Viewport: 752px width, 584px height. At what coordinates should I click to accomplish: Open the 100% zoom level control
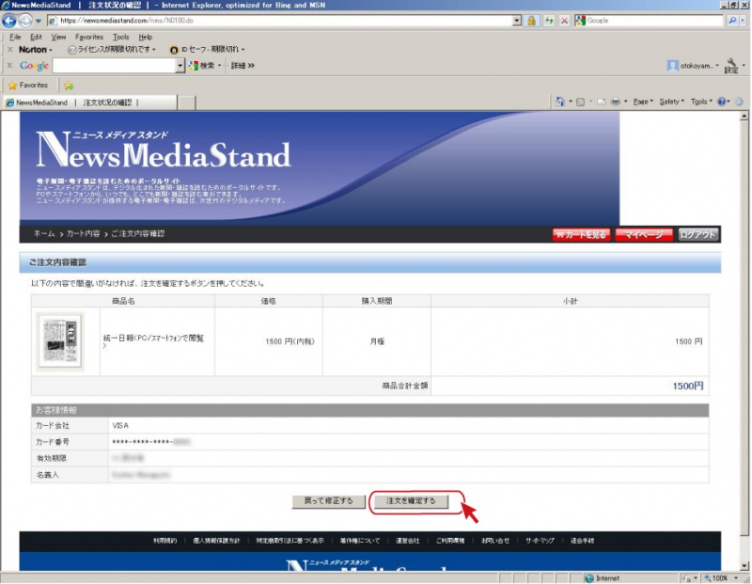pos(722,578)
